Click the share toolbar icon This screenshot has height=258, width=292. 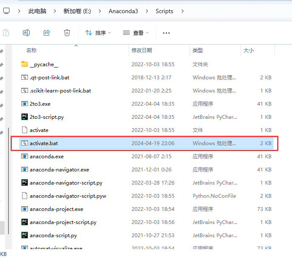pos(47,33)
